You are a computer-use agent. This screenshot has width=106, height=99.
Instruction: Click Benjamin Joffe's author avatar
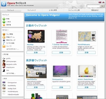(x=4, y=64)
